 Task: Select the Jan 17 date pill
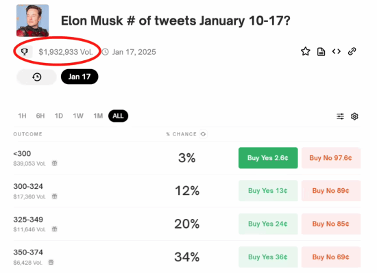point(80,77)
